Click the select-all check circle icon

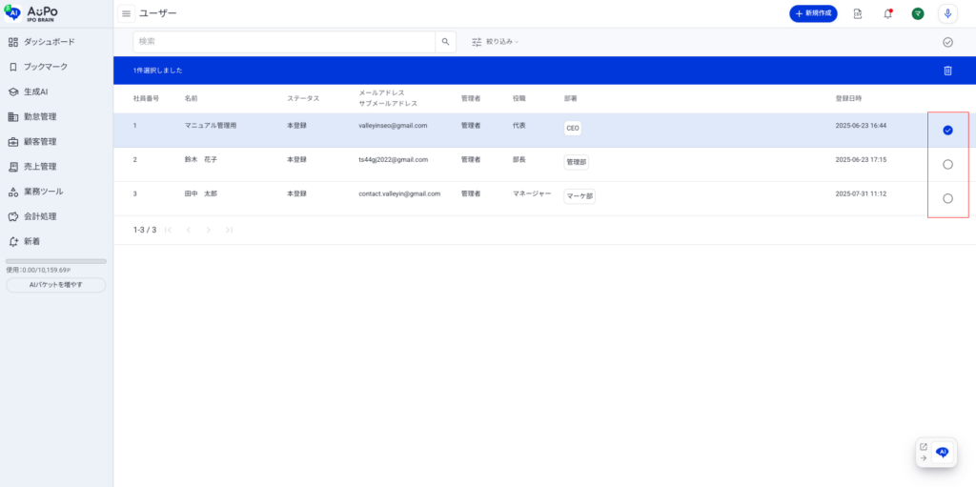947,42
